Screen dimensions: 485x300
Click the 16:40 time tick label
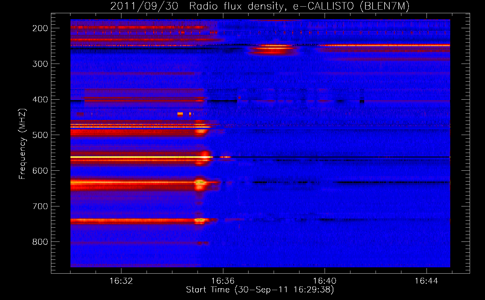(x=325, y=281)
